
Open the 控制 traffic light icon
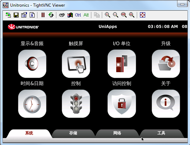(x=76, y=104)
